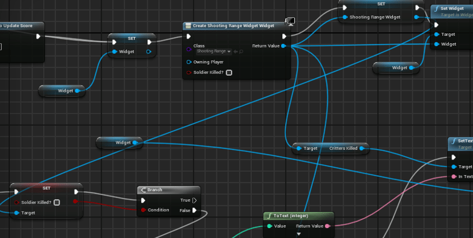Click exec input pin of Create Shooting Range Widget
This screenshot has height=238, width=473.
click(x=188, y=36)
